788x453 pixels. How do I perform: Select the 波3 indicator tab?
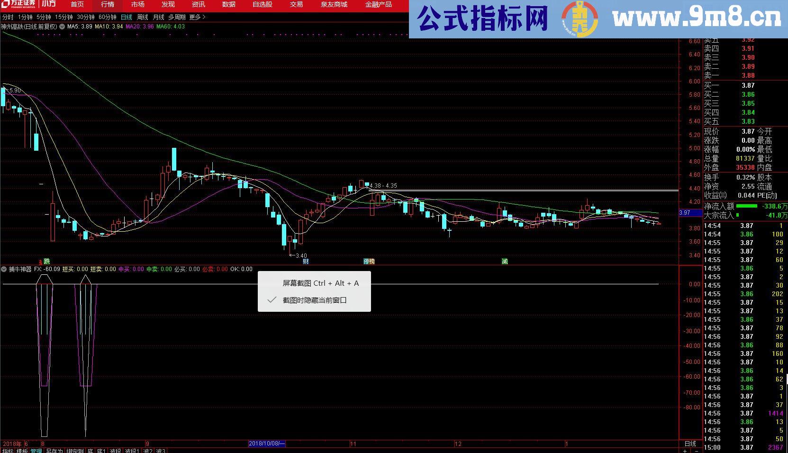coord(161,451)
